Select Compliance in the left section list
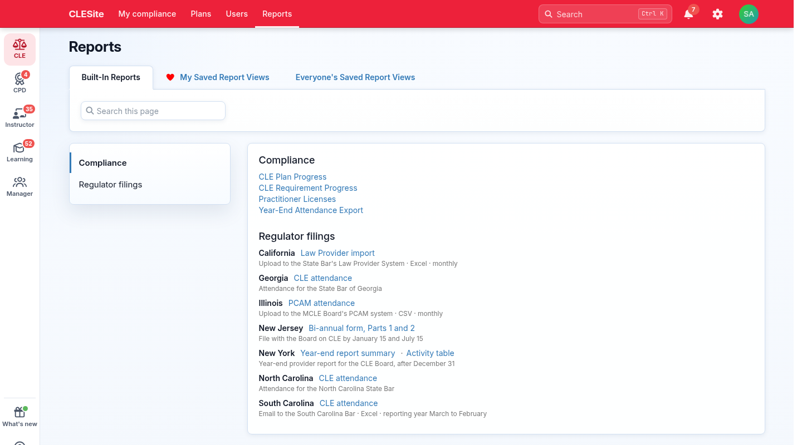The width and height of the screenshot is (802, 445). (x=150, y=163)
